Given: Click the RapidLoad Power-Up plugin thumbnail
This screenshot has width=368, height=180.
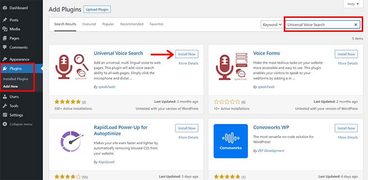Looking at the screenshot, I should (71, 141).
